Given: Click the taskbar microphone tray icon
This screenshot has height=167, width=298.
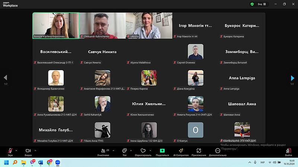Looking at the screenshot, I should pos(255,163).
